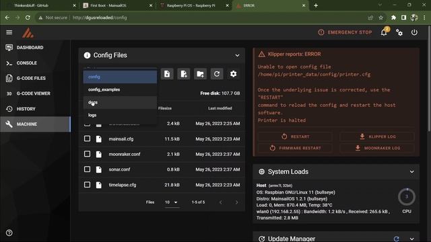Open the moonraker.conf file
Screen dimensions: 431x242
(x=125, y=154)
